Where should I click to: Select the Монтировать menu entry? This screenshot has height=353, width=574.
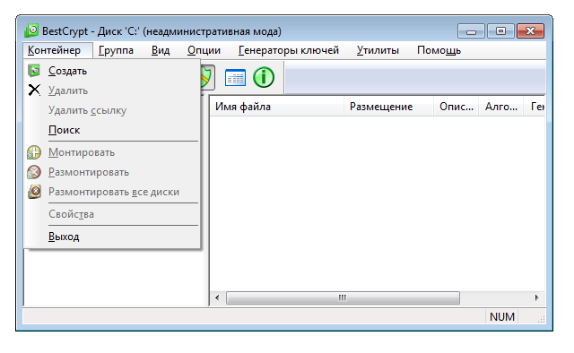click(112, 152)
